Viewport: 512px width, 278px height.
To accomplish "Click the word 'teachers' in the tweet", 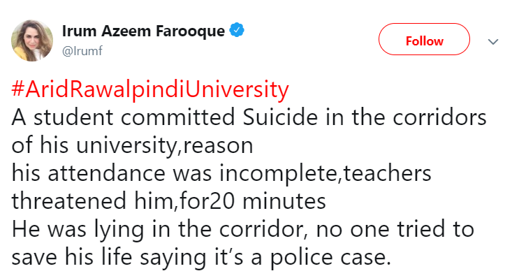I will tap(387, 173).
